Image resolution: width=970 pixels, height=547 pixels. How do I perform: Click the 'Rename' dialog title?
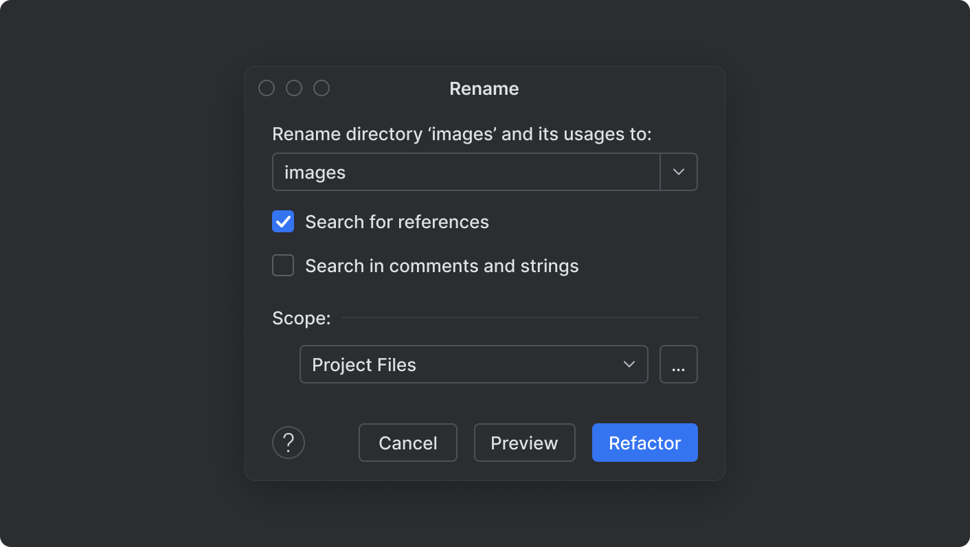coord(484,89)
